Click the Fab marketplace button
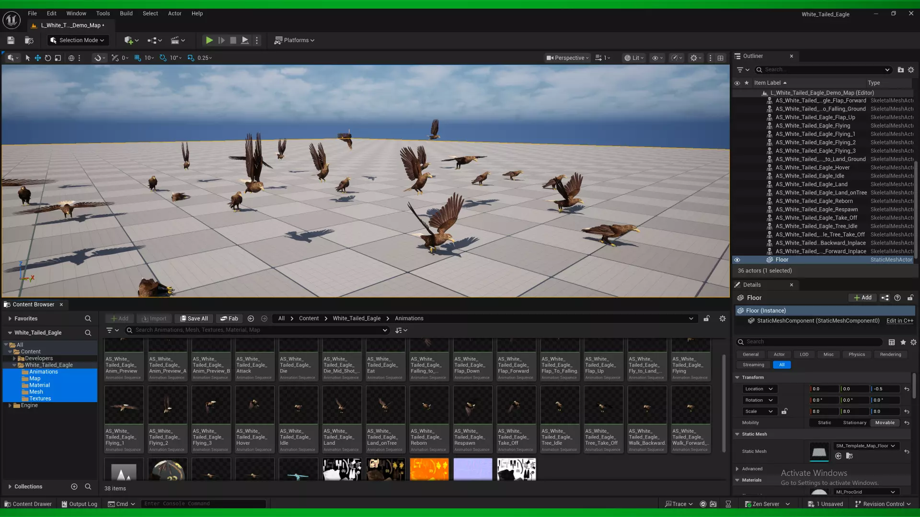This screenshot has width=920, height=517. pyautogui.click(x=229, y=318)
